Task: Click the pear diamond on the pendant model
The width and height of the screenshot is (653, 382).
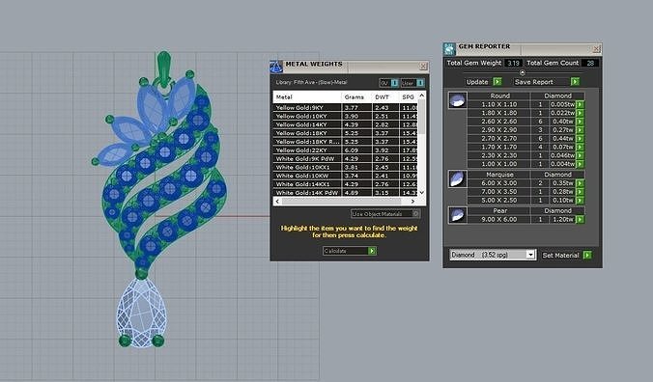Action: [x=141, y=313]
